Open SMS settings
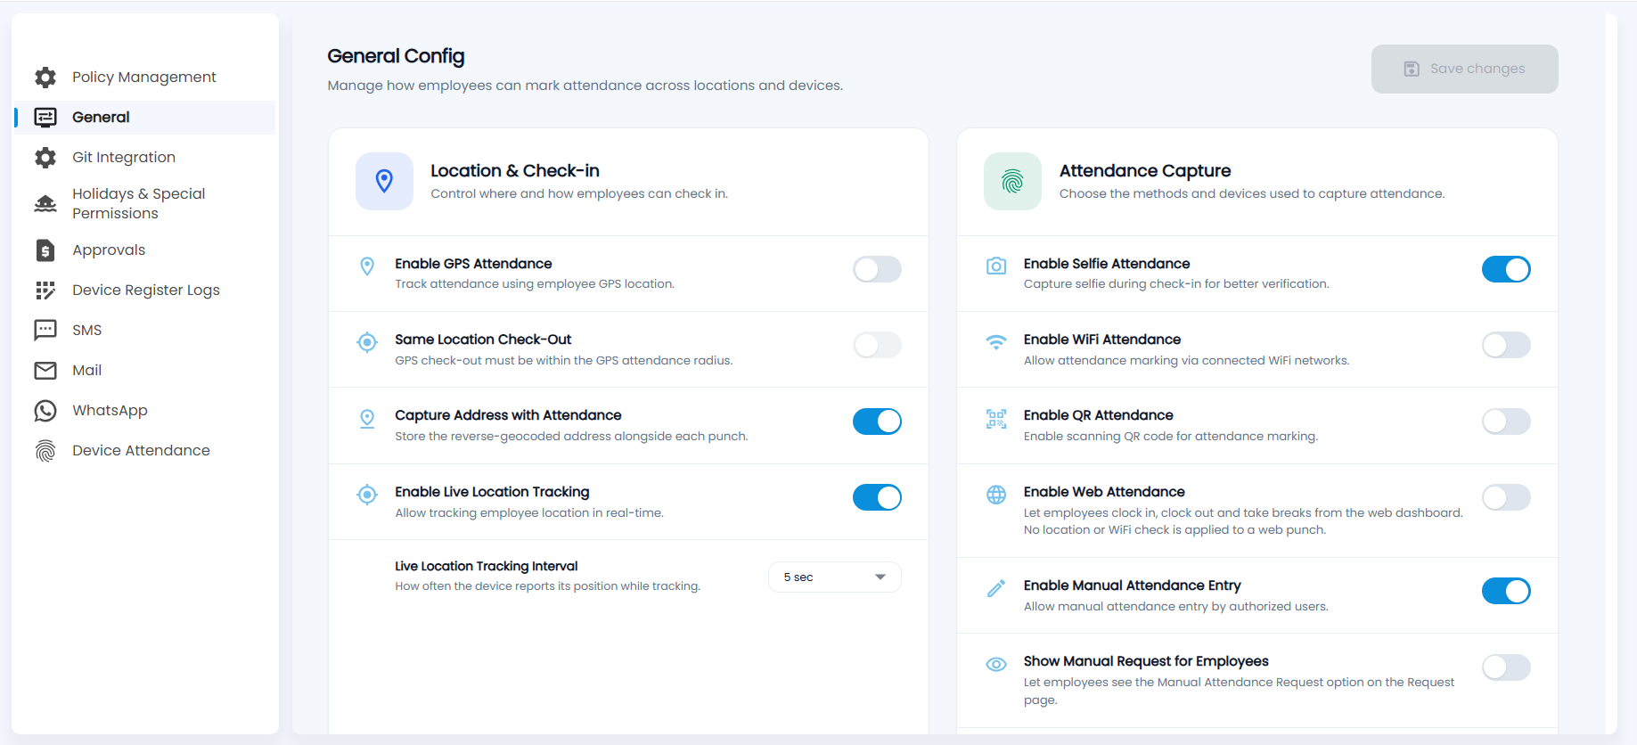The width and height of the screenshot is (1637, 745). click(144, 331)
